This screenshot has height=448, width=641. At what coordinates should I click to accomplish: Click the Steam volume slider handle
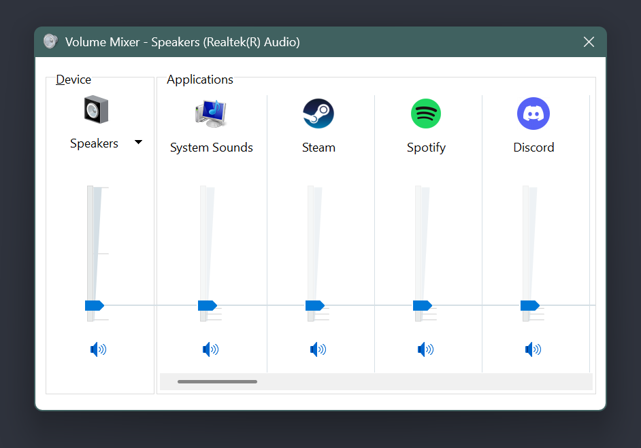(x=314, y=305)
